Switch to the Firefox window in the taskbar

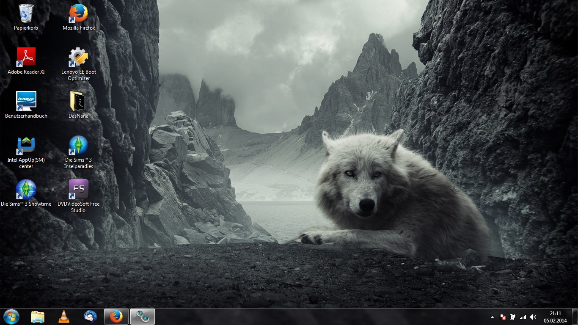coord(116,317)
